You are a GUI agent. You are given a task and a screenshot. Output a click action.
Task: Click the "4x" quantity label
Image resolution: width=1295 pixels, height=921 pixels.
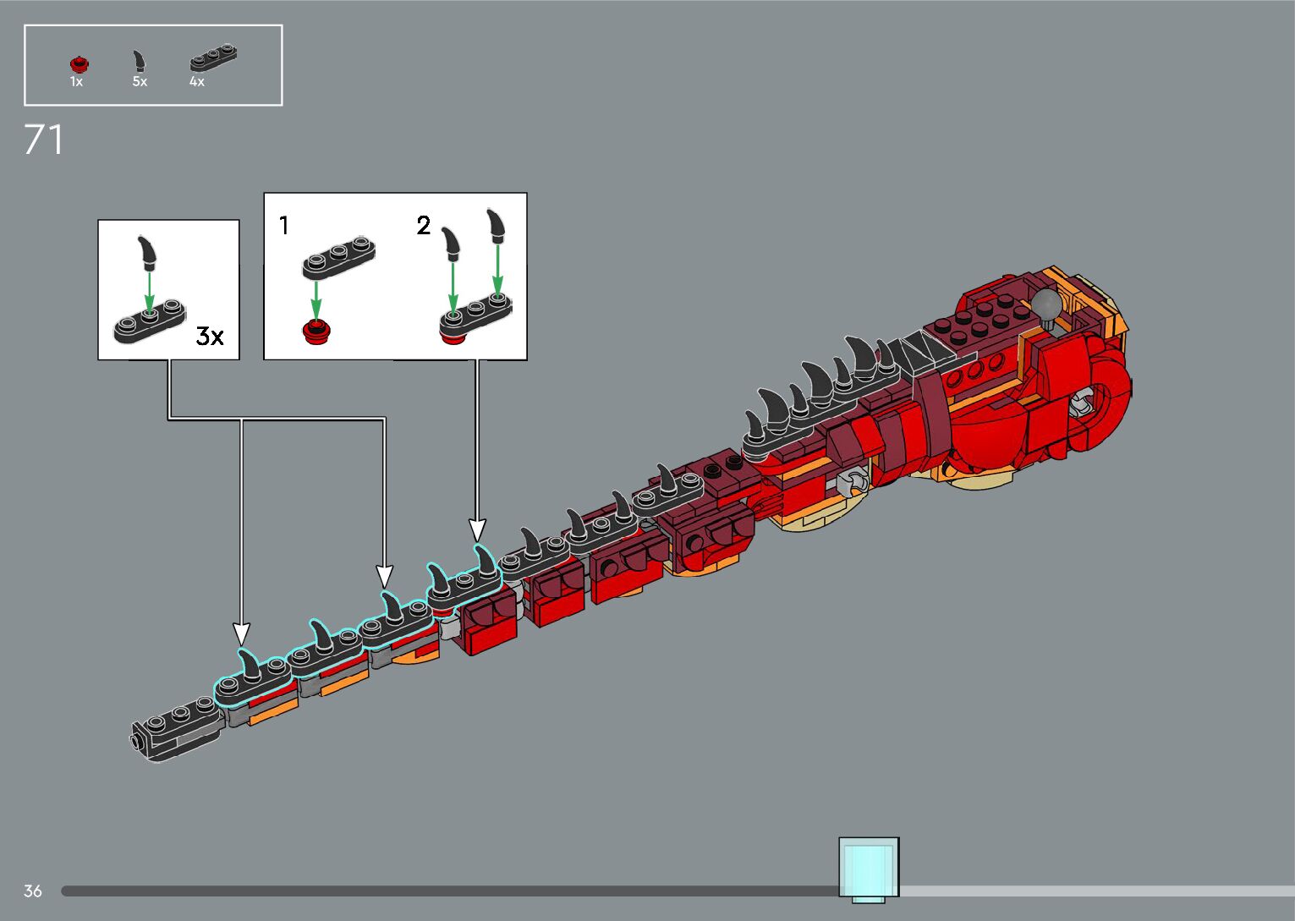click(197, 82)
